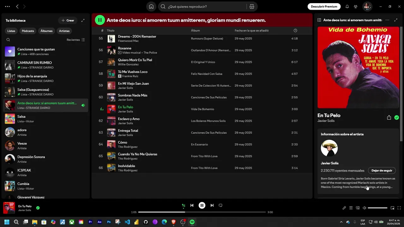This screenshot has height=227, width=404.
Task: Open the three-dots menu at top left
Action: coord(7,7)
